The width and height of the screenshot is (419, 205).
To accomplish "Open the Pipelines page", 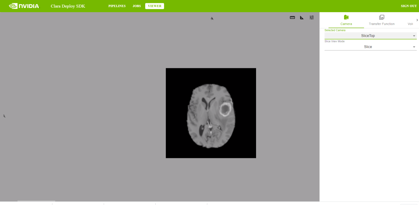I will click(117, 6).
